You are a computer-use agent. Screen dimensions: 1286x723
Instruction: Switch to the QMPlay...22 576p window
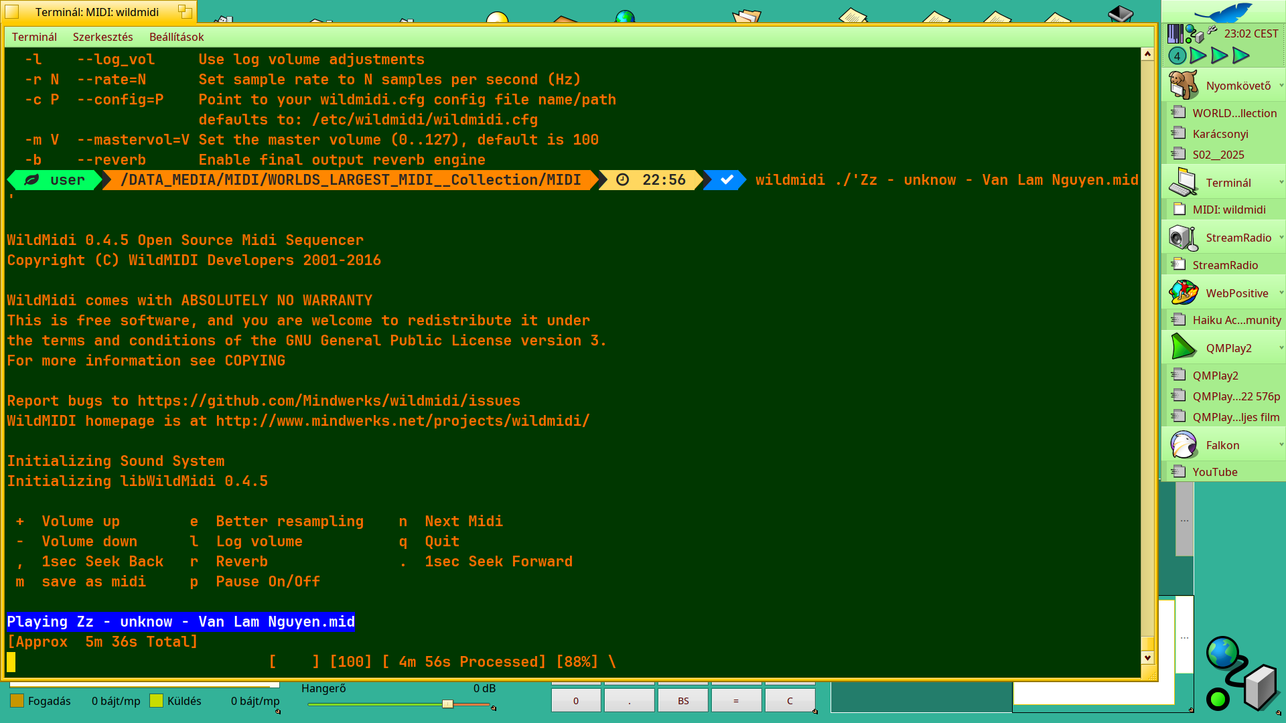1225,396
